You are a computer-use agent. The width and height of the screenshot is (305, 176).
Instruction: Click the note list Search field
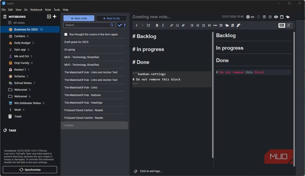pos(87,25)
